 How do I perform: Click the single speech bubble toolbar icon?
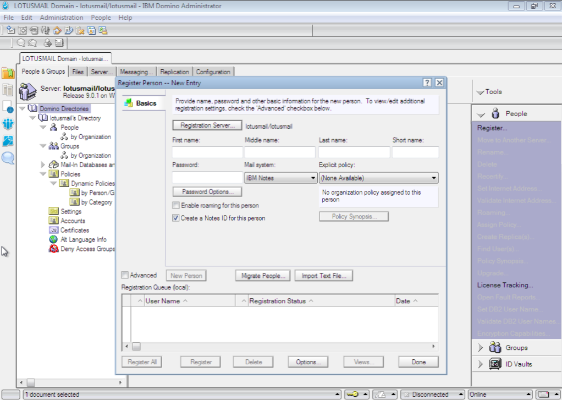21,43
